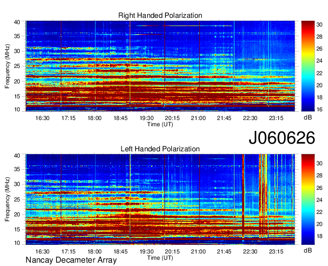Click the Time (UT) label under Left Handed plot
Screen dimensions: 328x266
point(160,258)
